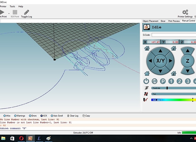Toggle the printer power button

146,81
